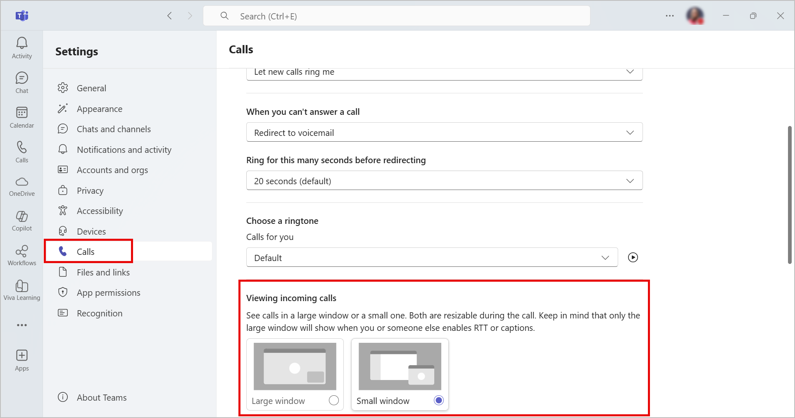Click the App permissions shield icon

pyautogui.click(x=63, y=292)
